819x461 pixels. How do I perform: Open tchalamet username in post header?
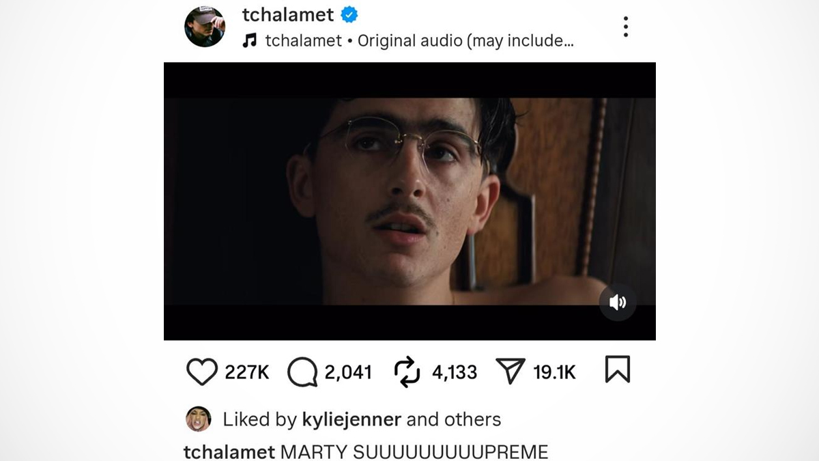click(x=288, y=14)
